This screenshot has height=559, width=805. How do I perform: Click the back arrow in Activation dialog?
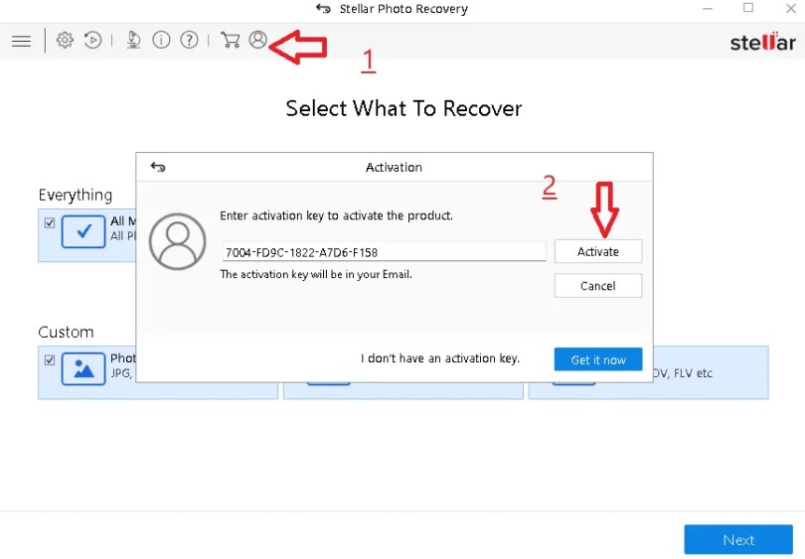(158, 167)
